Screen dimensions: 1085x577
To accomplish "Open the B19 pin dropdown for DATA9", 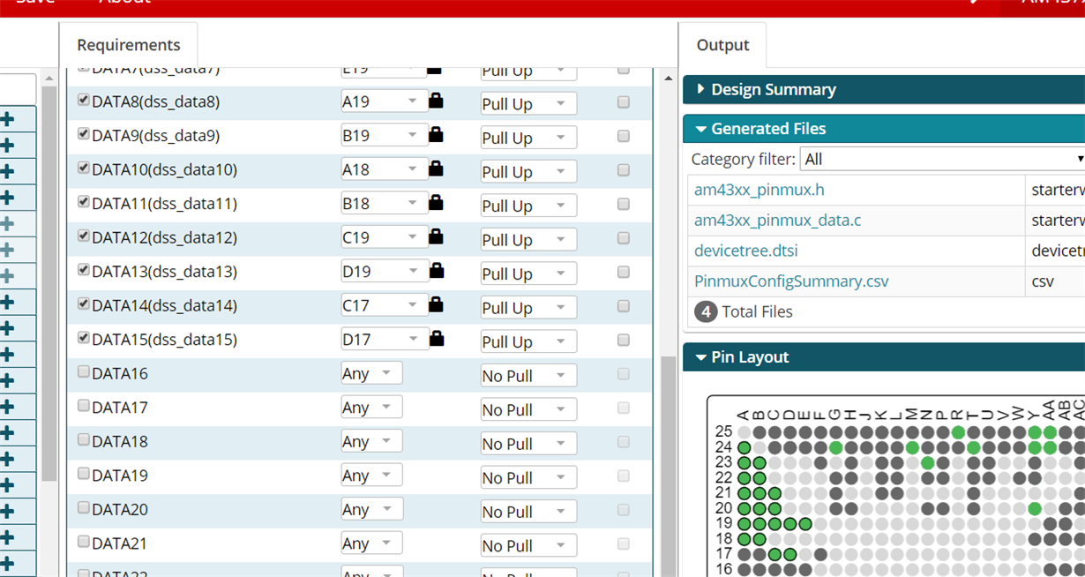I will (x=385, y=136).
